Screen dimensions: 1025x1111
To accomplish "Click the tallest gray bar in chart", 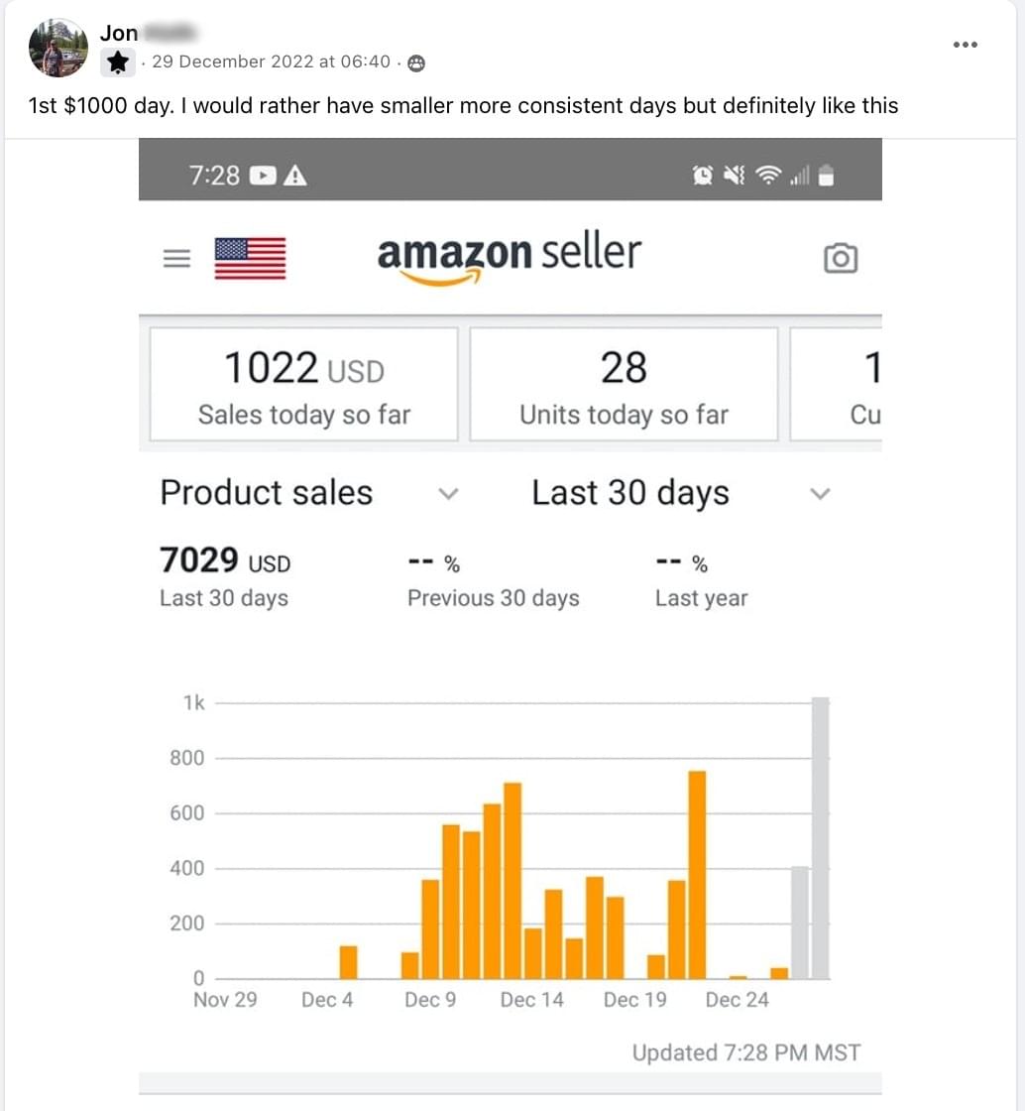I will pos(820,838).
